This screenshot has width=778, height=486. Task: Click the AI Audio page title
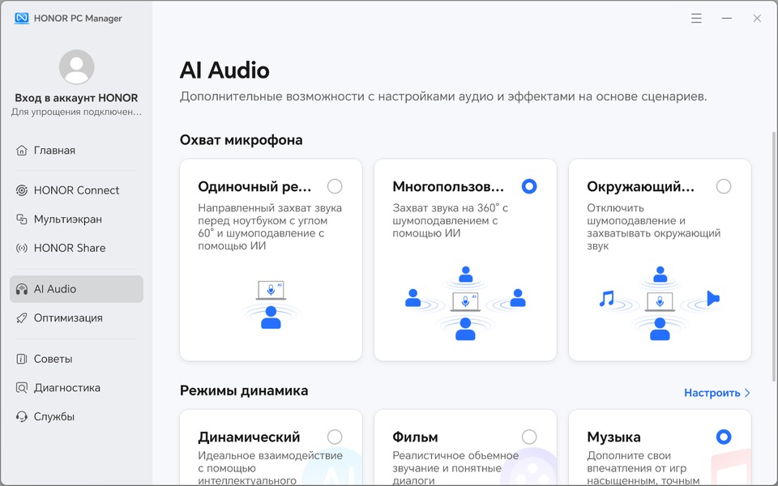coord(224,70)
